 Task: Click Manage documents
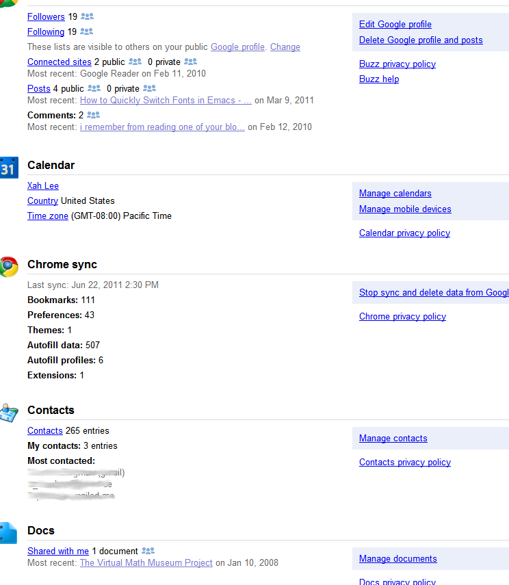click(x=398, y=558)
